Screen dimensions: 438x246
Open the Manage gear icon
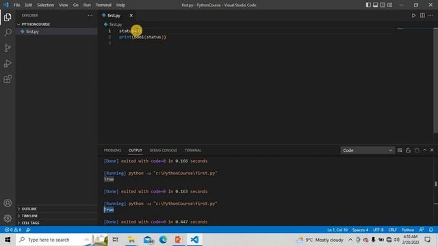[8, 218]
